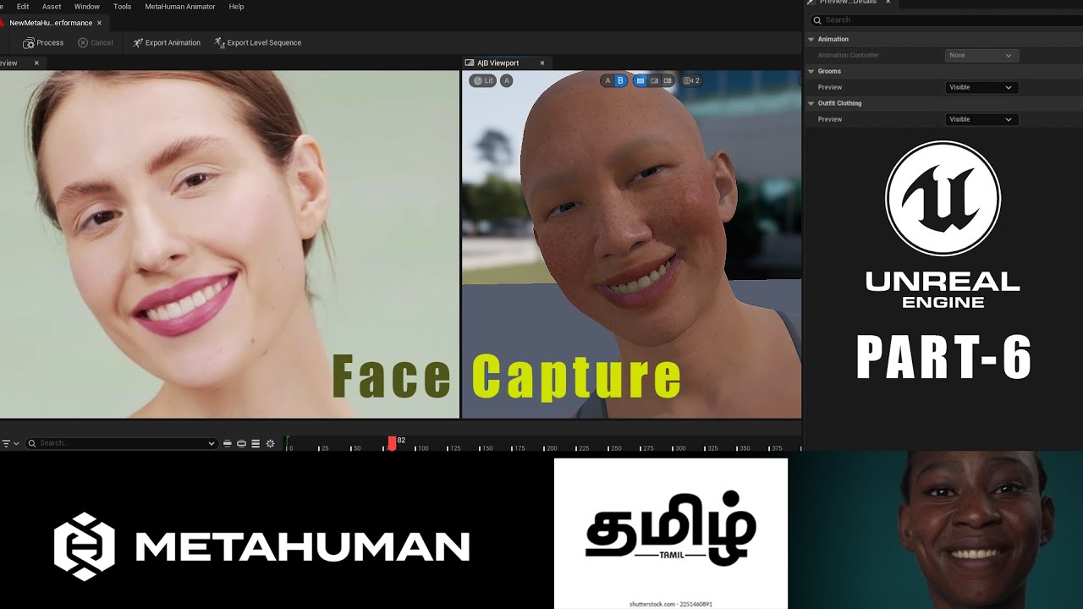Open the timeline filter dropdown

click(9, 443)
